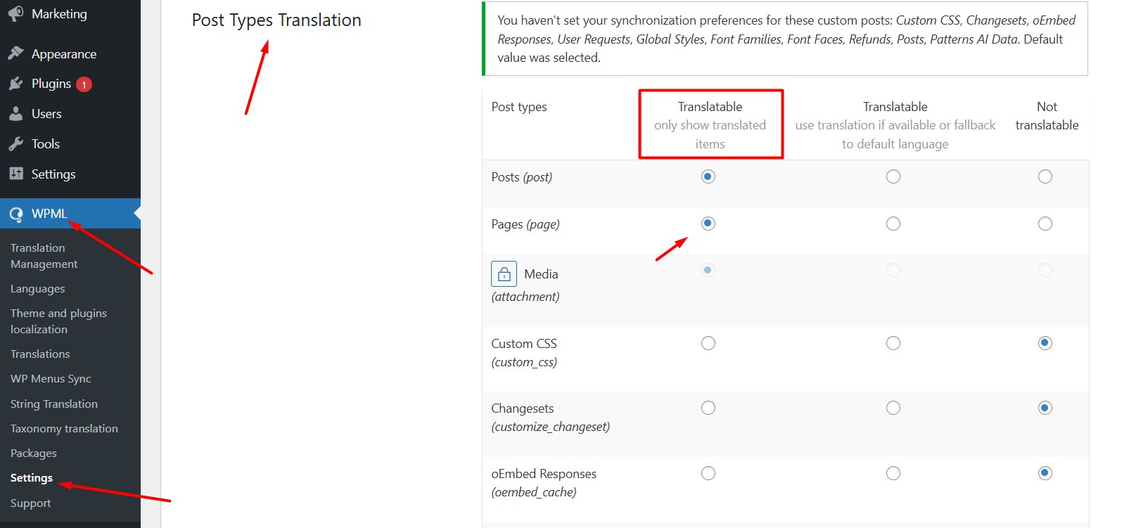Open Translation Management submenu item
1129x528 pixels.
44,256
